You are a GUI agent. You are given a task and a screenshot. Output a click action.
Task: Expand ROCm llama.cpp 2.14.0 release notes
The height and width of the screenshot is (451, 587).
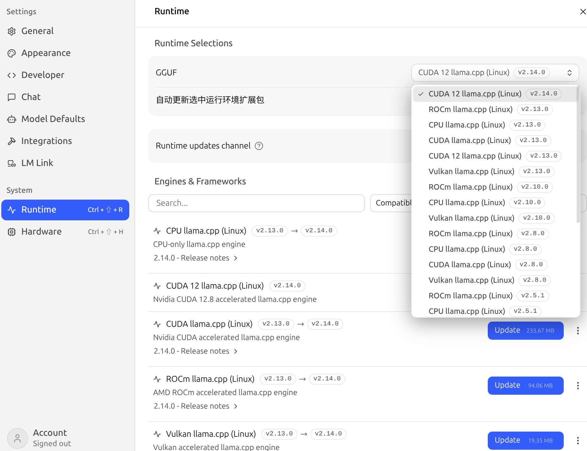[x=196, y=406]
